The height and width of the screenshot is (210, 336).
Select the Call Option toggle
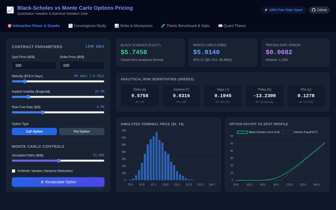tap(34, 132)
